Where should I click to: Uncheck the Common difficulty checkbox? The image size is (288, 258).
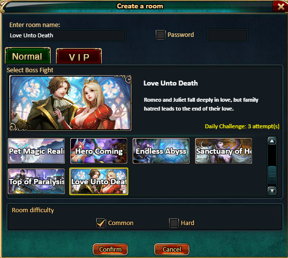(x=101, y=223)
